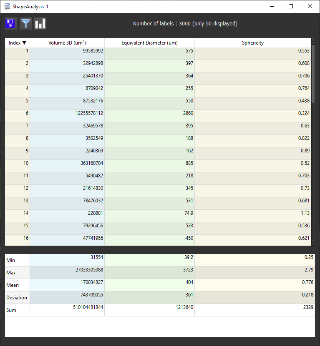The width and height of the screenshot is (320, 346).
Task: Toggle the Index column sort arrow
Action: [24, 43]
